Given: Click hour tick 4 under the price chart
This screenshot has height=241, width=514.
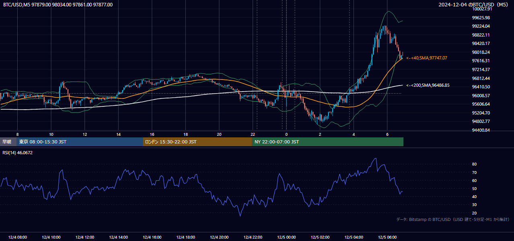Looking at the screenshot, I should 354,134.
